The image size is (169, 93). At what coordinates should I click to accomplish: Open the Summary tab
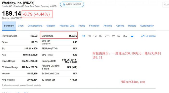click(9, 26)
